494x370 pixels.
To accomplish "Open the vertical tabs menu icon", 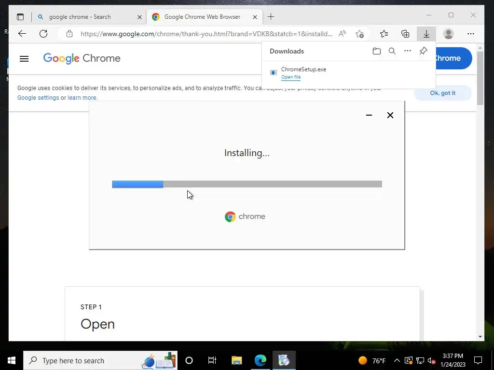I will point(20,17).
